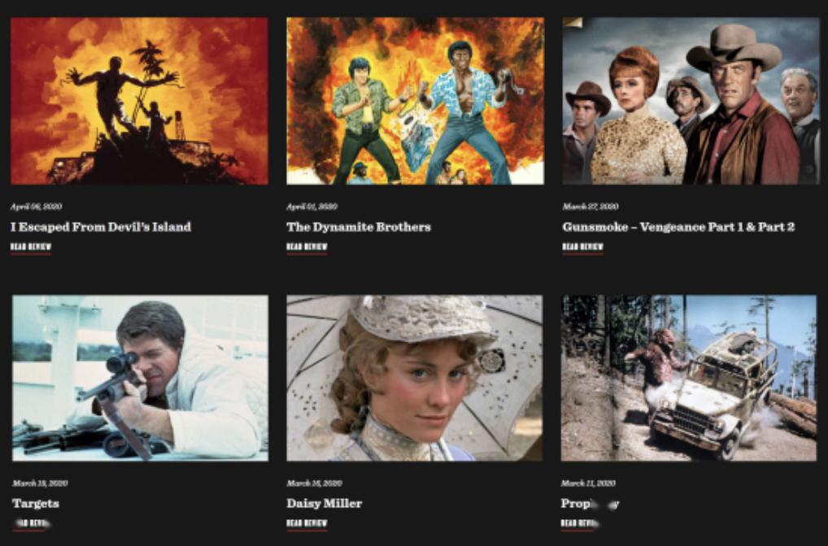Read review of Daisy Miller
The width and height of the screenshot is (828, 546).
pyautogui.click(x=307, y=523)
